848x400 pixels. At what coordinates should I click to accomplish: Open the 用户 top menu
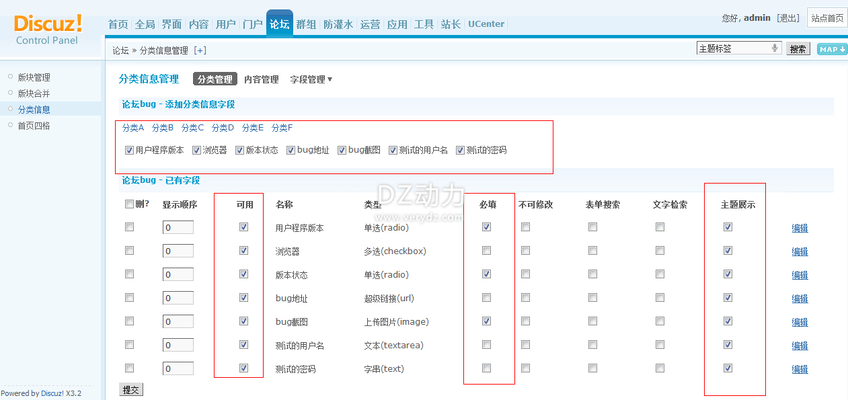tap(225, 24)
